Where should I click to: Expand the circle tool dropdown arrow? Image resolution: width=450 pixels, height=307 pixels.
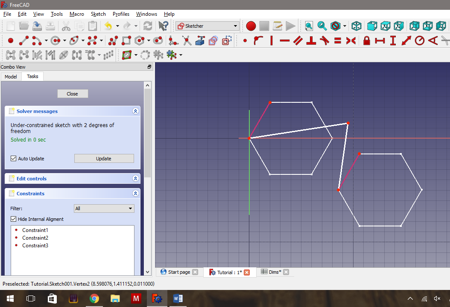pos(64,40)
